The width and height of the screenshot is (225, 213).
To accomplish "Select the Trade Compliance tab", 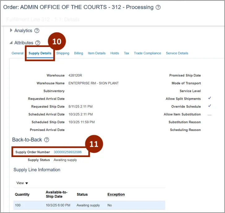I will 147,53.
